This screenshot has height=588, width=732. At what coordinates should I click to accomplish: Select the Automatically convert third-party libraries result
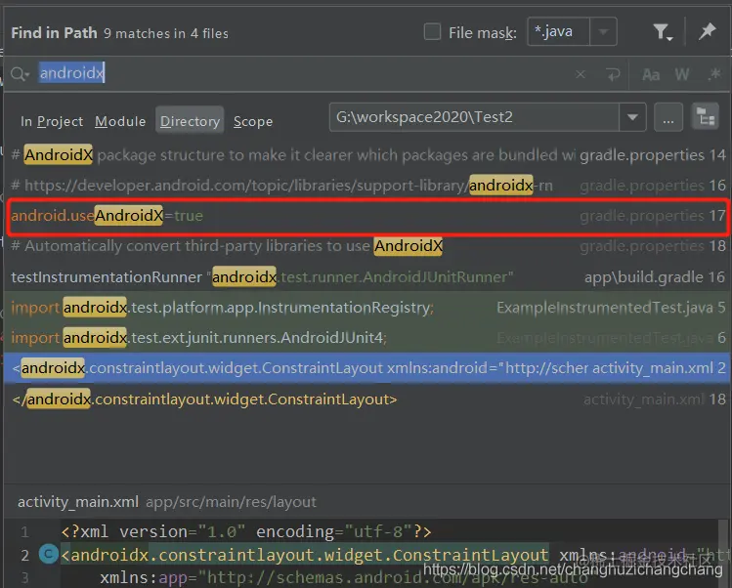pyautogui.click(x=367, y=246)
